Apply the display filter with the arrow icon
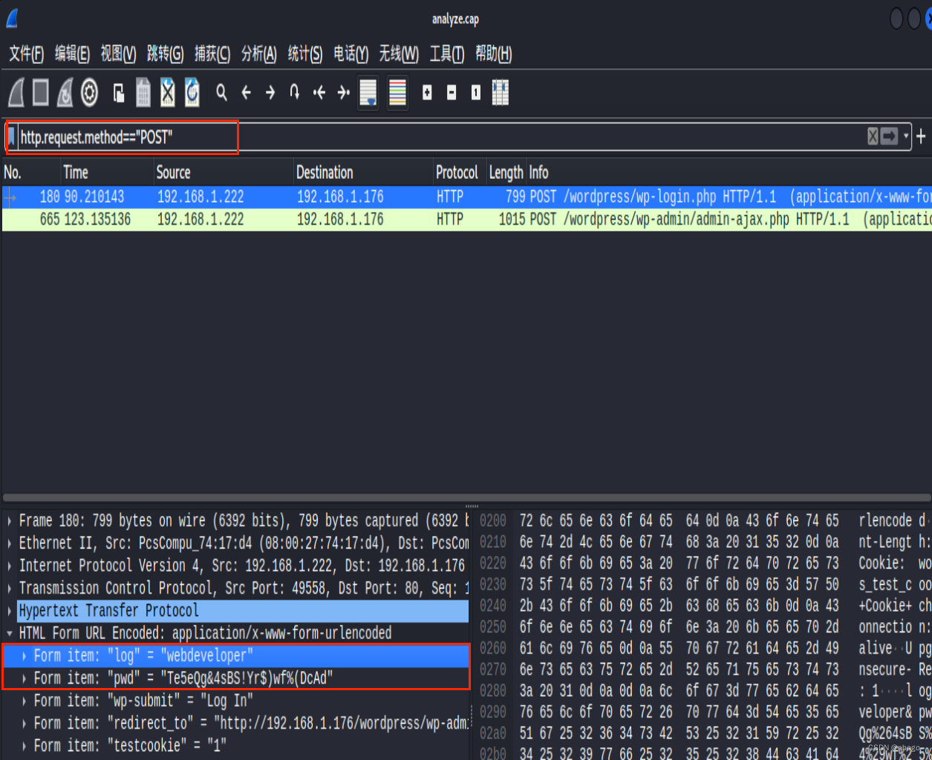Viewport: 932px width, 760px height. pos(889,137)
